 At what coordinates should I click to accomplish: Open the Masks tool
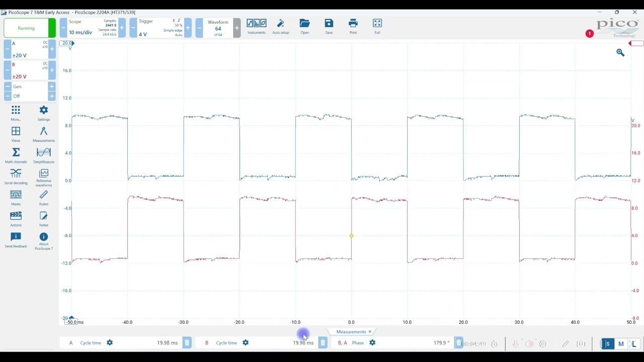[16, 198]
